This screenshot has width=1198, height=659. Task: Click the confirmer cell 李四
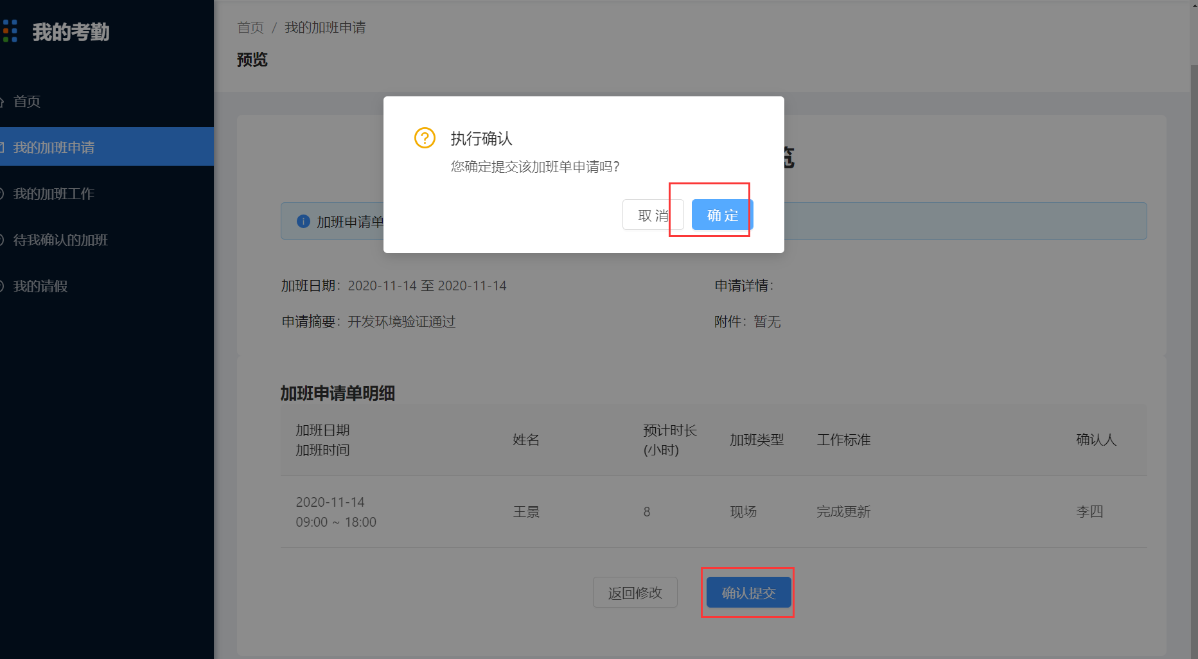point(1089,512)
